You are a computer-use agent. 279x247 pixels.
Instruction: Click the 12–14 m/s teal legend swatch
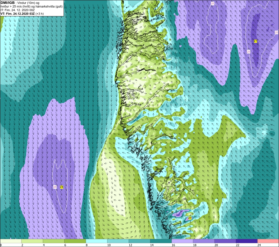139,241
